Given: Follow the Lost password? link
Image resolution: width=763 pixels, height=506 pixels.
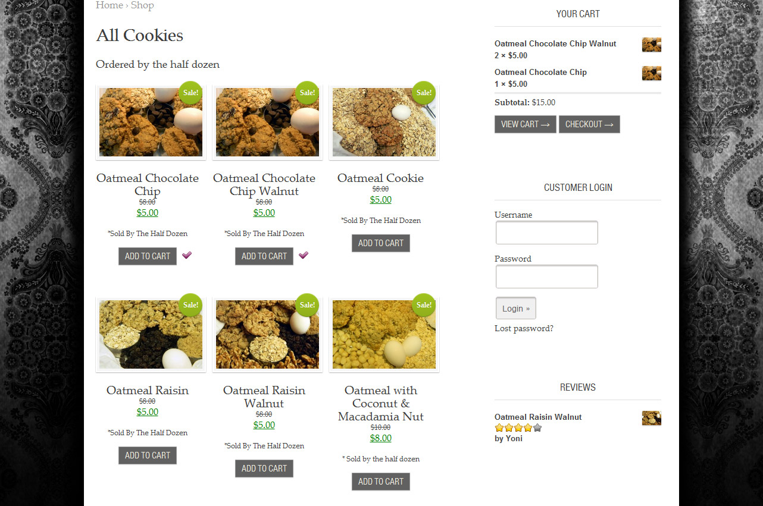Looking at the screenshot, I should [524, 328].
